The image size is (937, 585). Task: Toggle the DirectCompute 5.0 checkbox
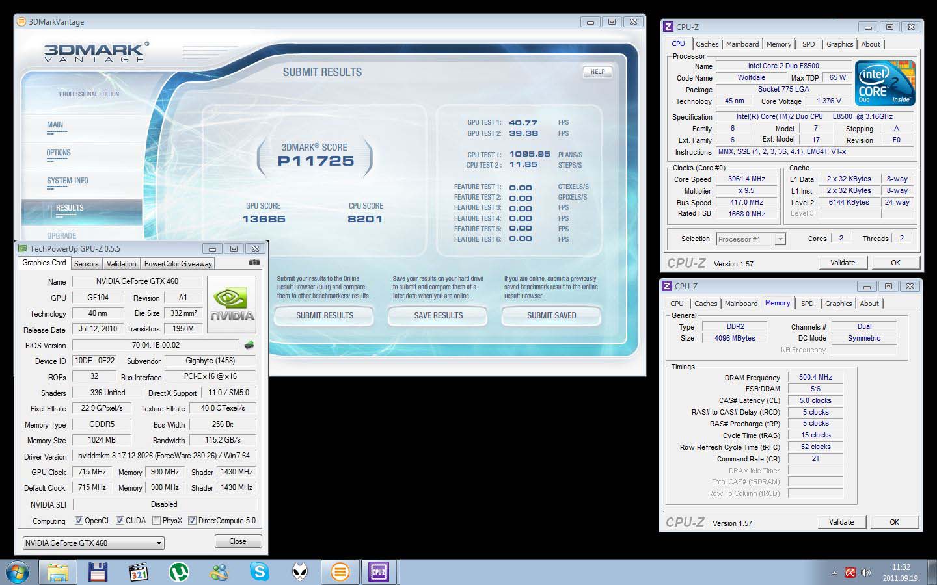192,521
